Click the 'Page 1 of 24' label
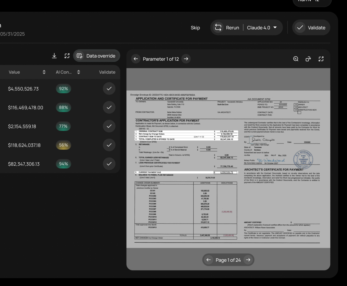 228,260
